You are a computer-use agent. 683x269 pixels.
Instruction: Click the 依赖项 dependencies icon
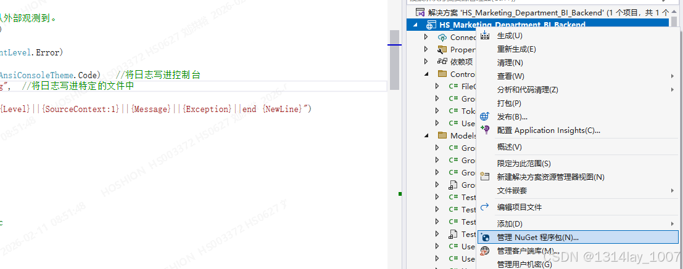[x=442, y=62]
